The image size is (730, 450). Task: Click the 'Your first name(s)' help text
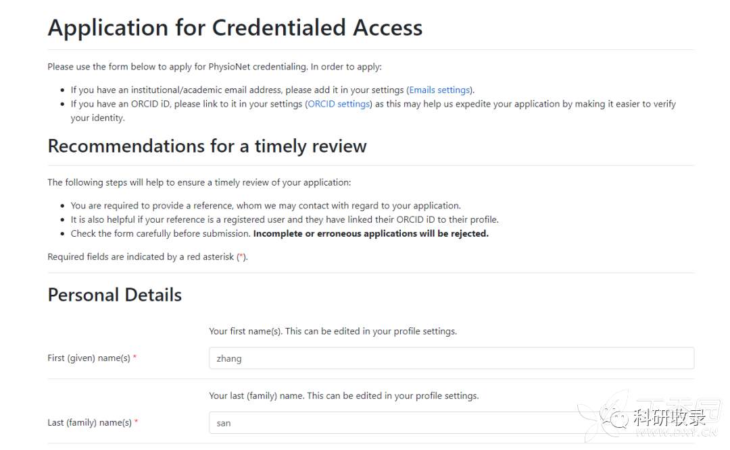coord(333,331)
